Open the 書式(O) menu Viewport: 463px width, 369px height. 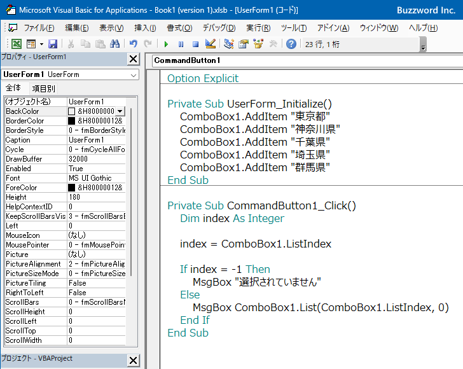tap(179, 28)
